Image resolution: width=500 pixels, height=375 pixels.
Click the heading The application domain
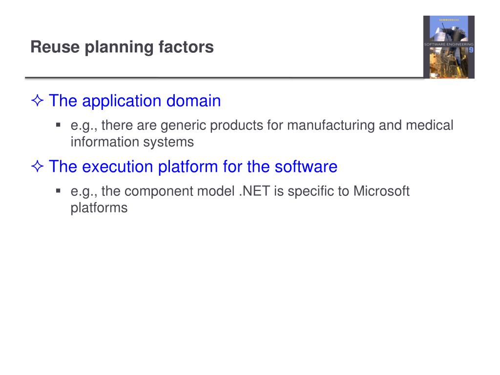click(x=135, y=101)
